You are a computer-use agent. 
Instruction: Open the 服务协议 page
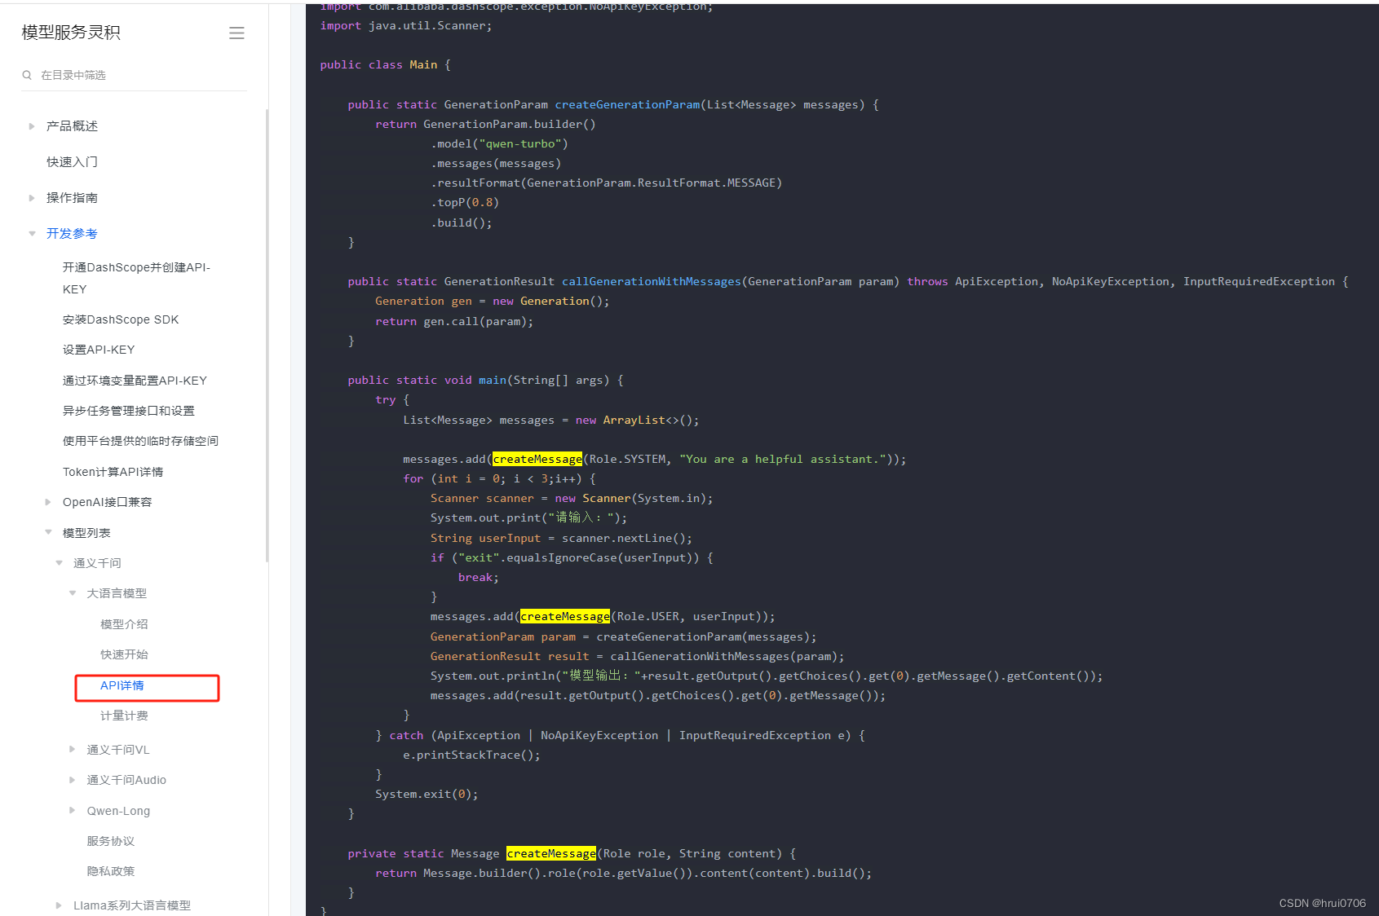click(x=111, y=841)
